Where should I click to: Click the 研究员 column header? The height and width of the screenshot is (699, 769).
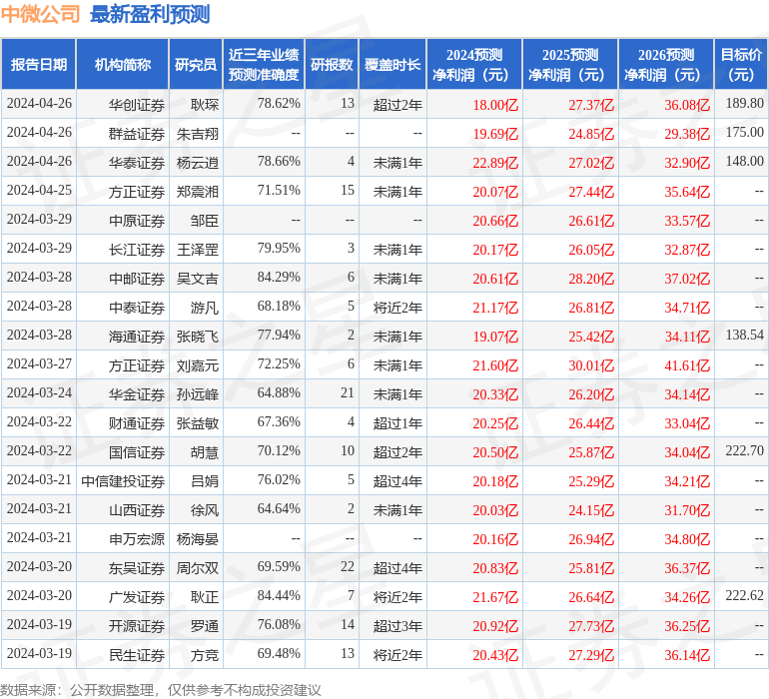(x=196, y=64)
